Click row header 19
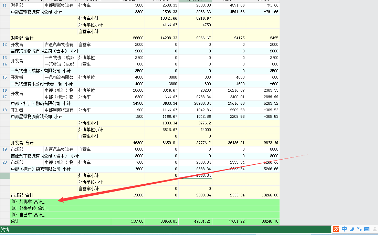Image resolution: width=378 pixels, height=235 pixels. [5, 149]
